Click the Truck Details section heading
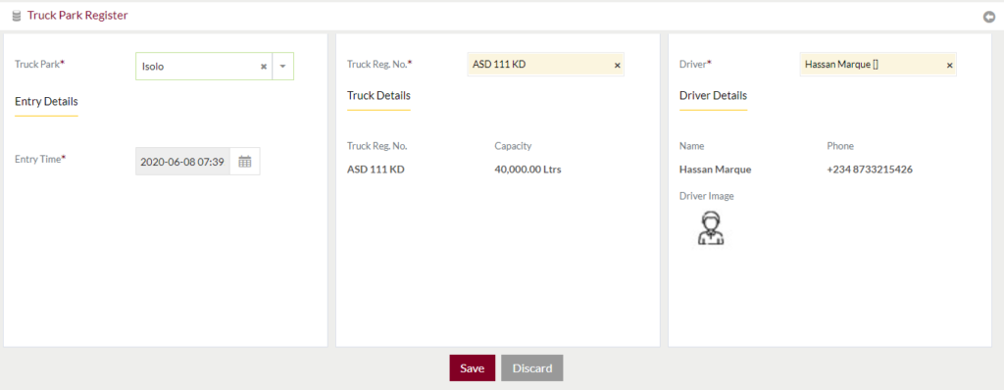Viewport: 1004px width, 390px height. 378,95
